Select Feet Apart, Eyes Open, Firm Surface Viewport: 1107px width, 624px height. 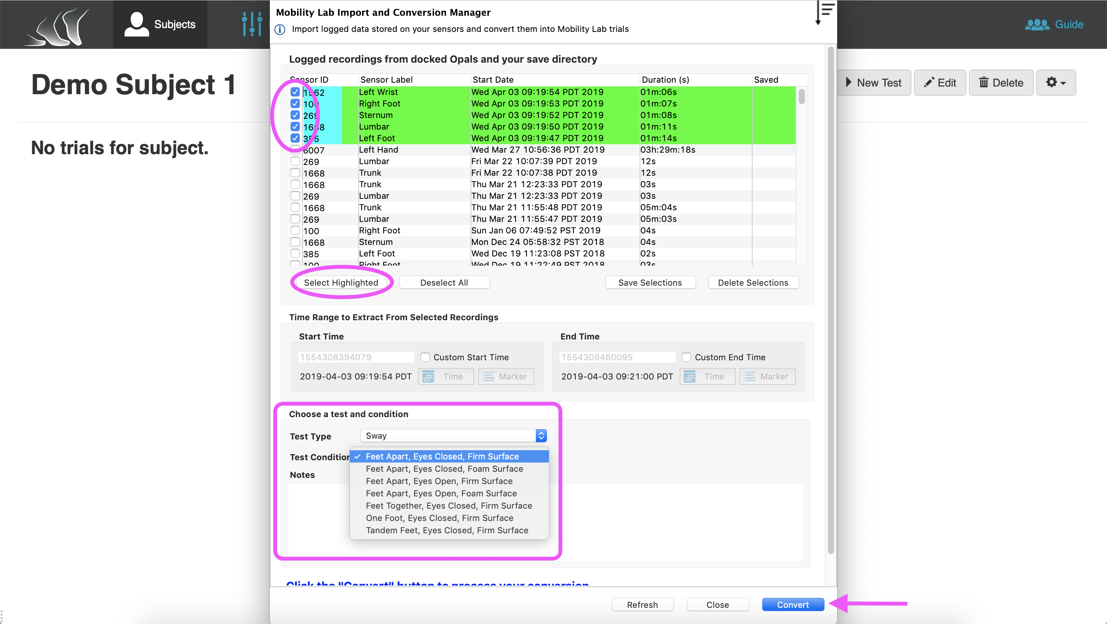point(449,481)
